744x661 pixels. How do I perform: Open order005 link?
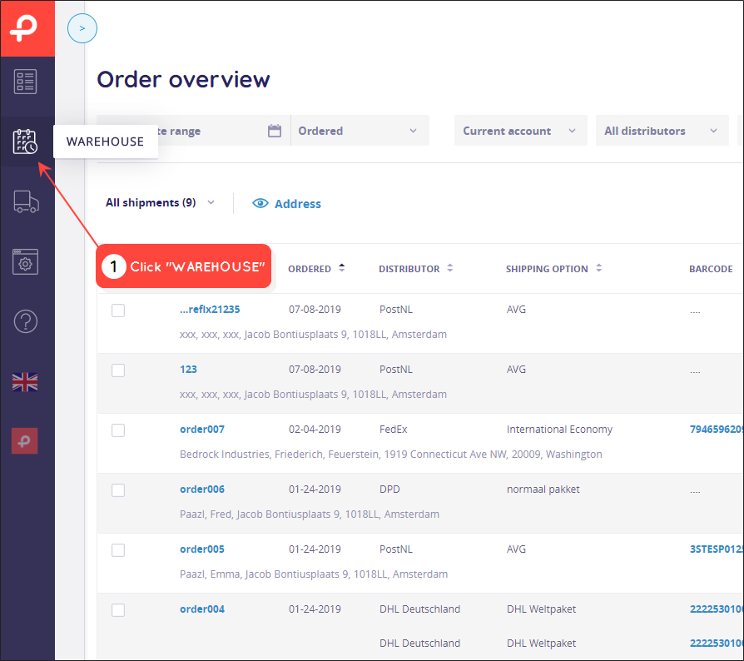coord(202,549)
